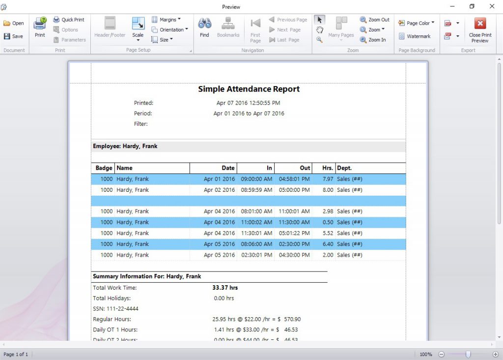This screenshot has height=360, width=503.
Task: Open the Find tool
Action: coord(204,27)
